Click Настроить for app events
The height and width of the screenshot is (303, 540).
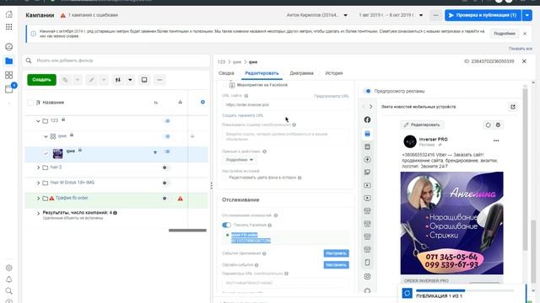(x=336, y=253)
